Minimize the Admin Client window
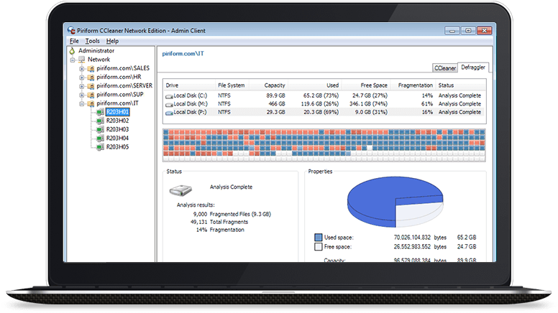 (x=452, y=31)
